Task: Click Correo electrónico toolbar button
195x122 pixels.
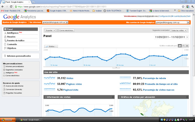Action: pyautogui.click(x=65, y=30)
